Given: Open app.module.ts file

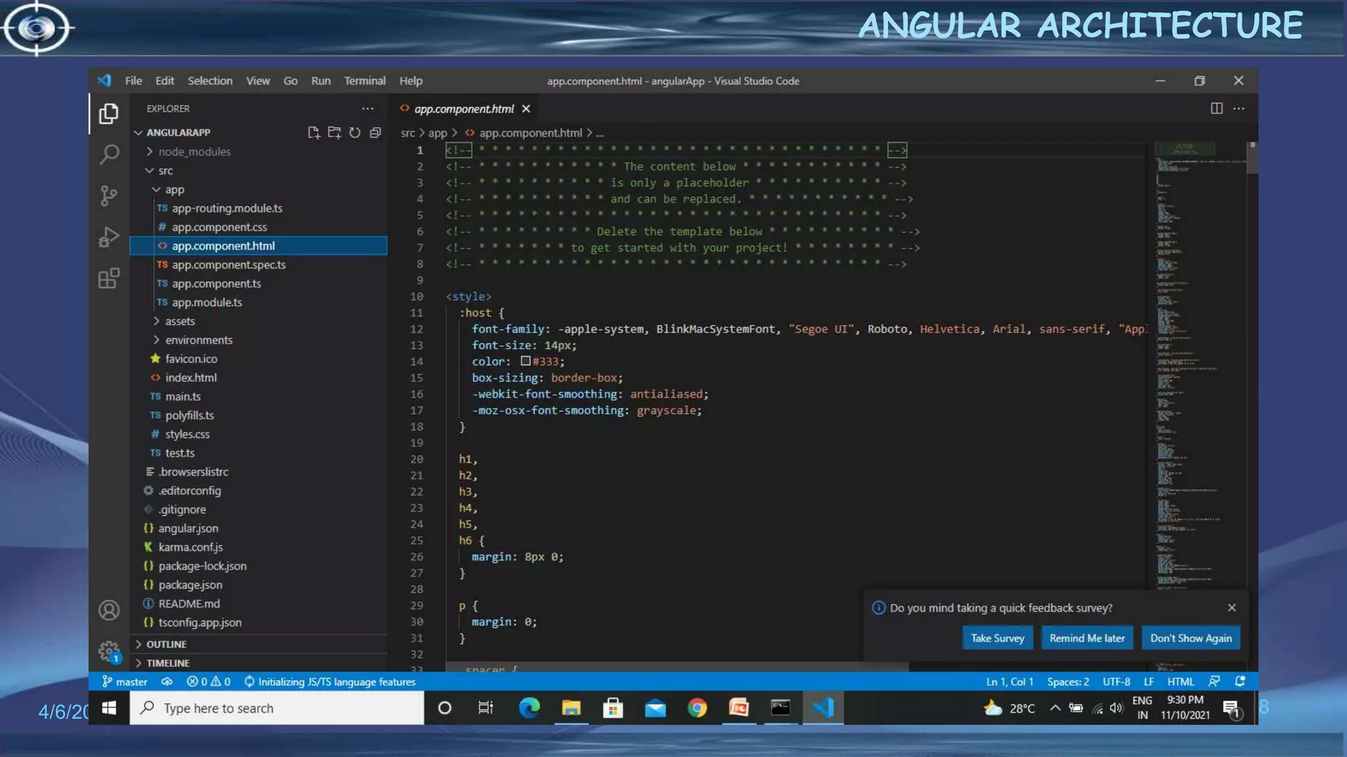Looking at the screenshot, I should pyautogui.click(x=259, y=302).
